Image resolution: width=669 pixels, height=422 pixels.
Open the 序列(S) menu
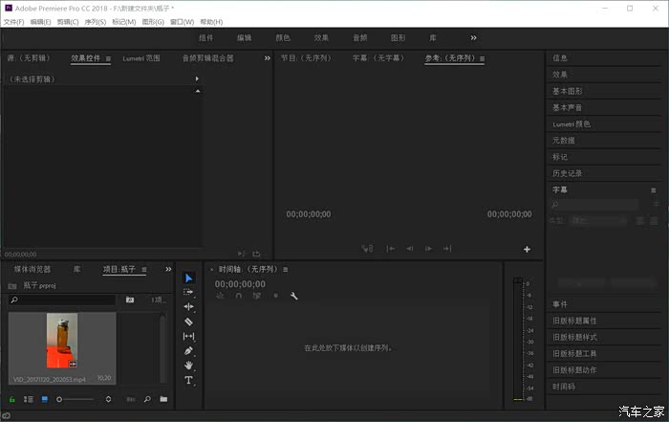[96, 22]
